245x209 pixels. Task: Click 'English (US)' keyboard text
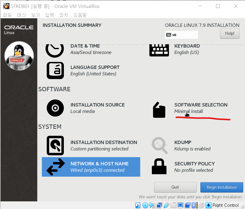187,52
